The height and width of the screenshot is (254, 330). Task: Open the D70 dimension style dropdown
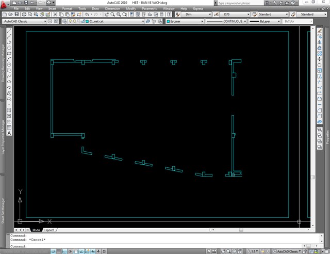(235, 14)
